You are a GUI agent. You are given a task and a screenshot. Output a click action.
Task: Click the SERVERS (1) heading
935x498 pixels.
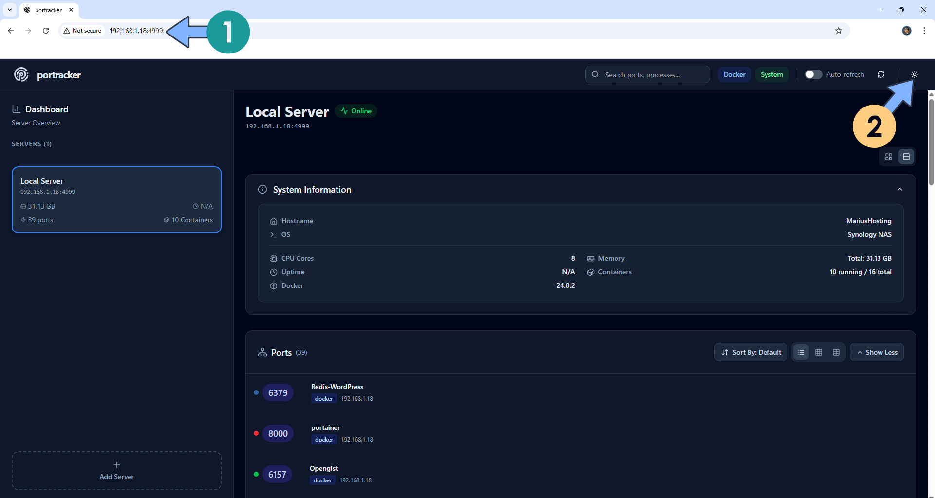coord(32,144)
